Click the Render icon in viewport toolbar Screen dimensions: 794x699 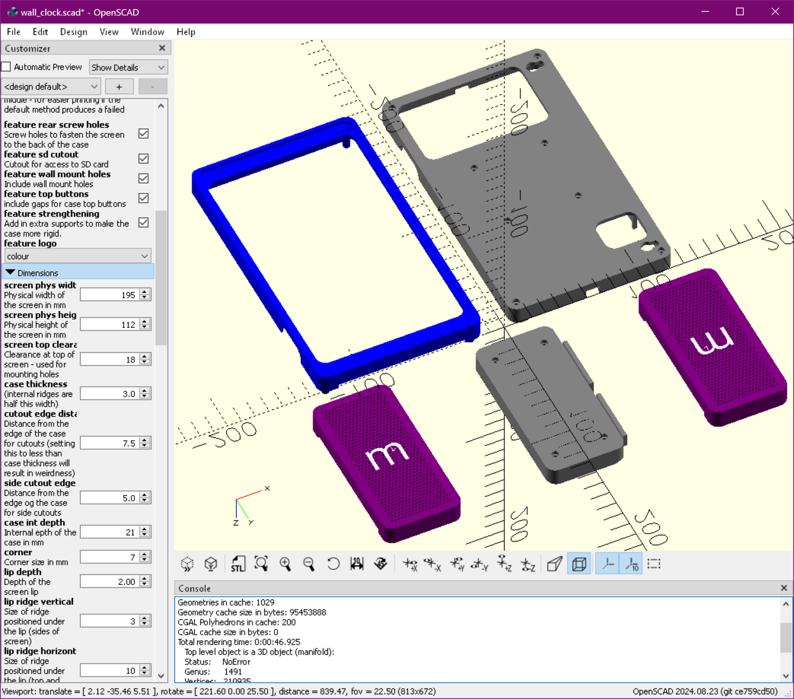click(211, 563)
